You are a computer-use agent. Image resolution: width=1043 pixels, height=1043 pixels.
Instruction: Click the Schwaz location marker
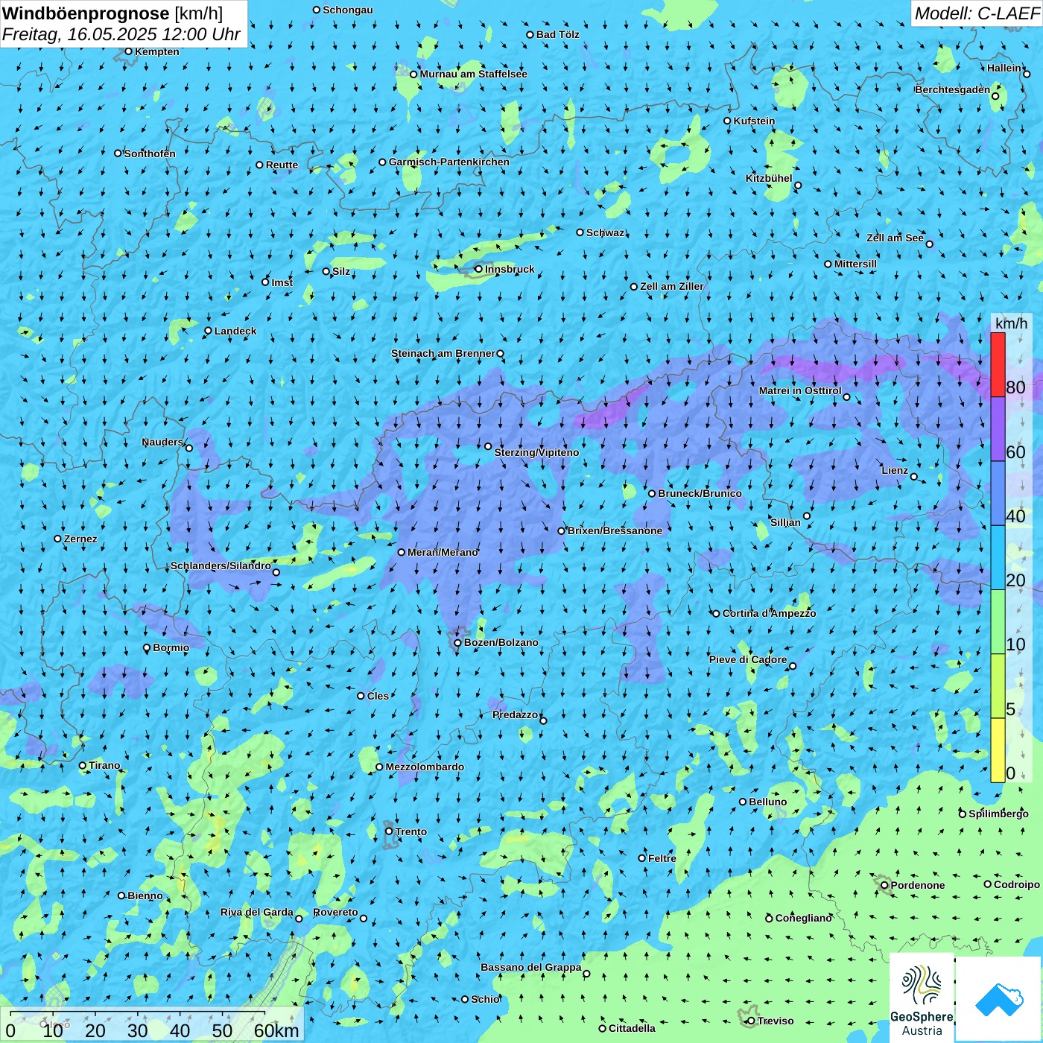click(x=580, y=232)
